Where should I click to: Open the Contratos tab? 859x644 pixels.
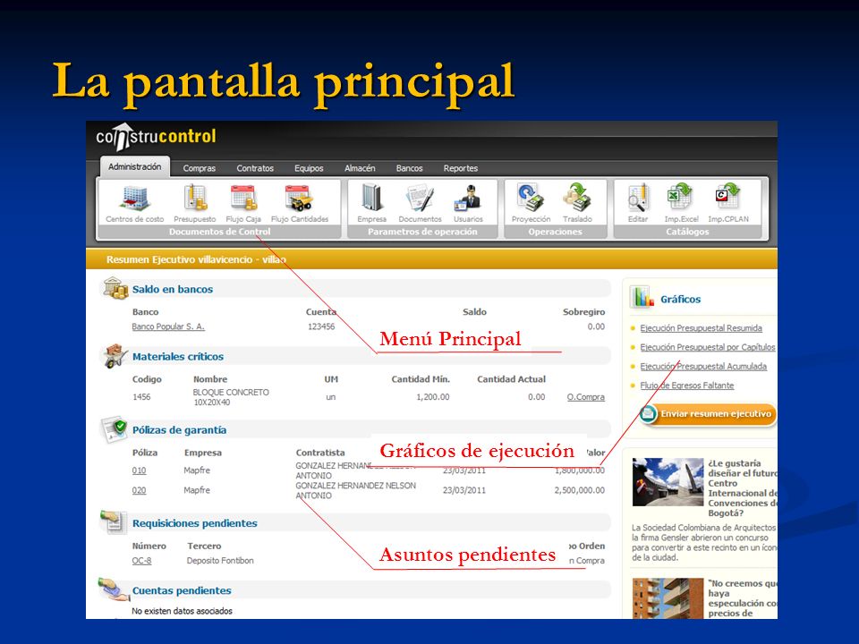click(255, 168)
